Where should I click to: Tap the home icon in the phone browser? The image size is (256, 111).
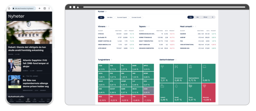9,8
